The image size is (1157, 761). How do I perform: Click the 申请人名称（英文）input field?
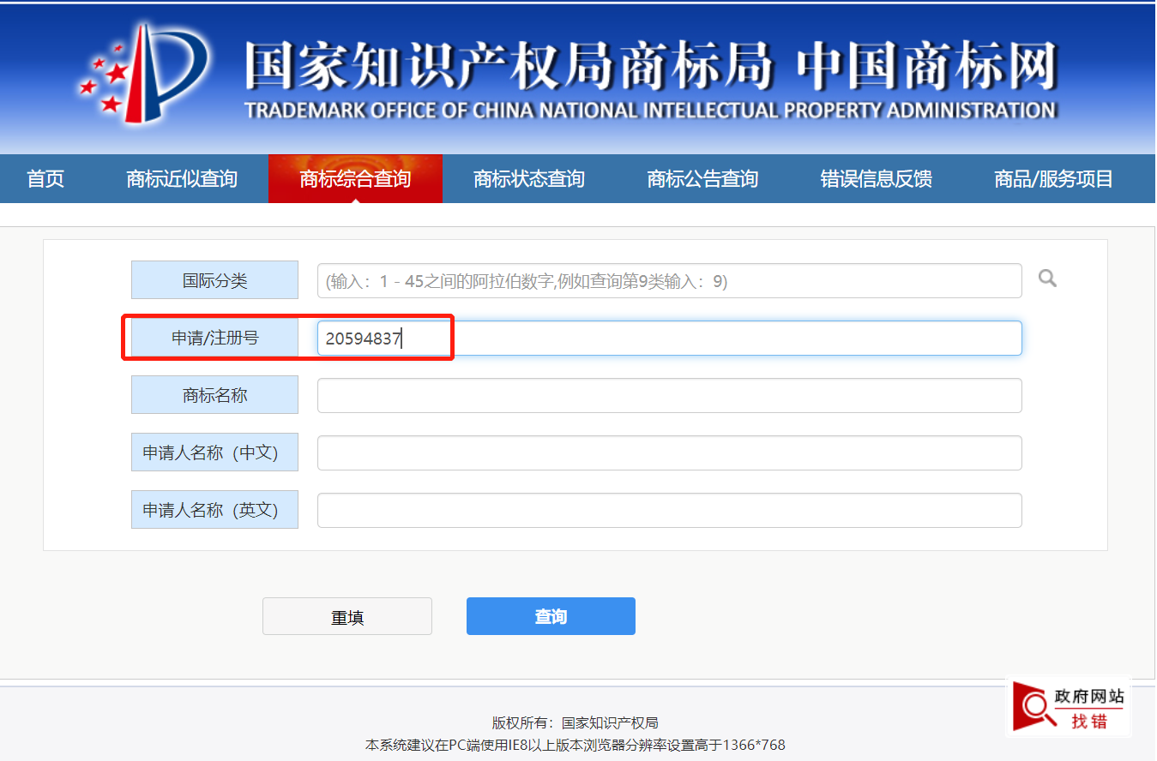pos(669,510)
